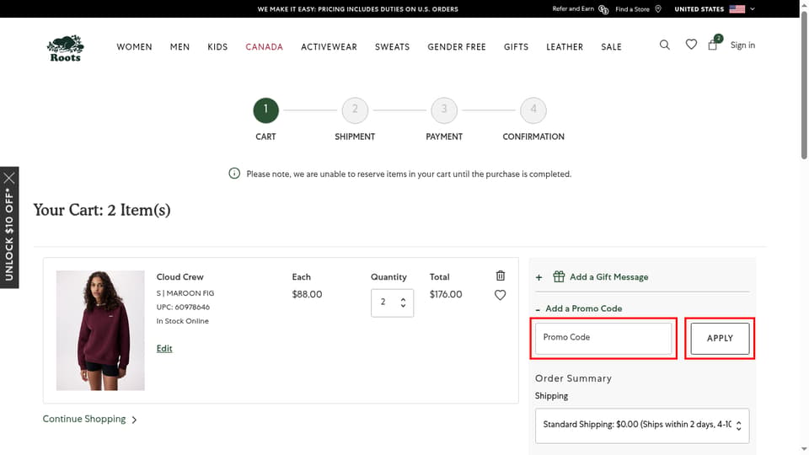Close the Unlock $10 Off side banner
This screenshot has width=809, height=455.
9,179
